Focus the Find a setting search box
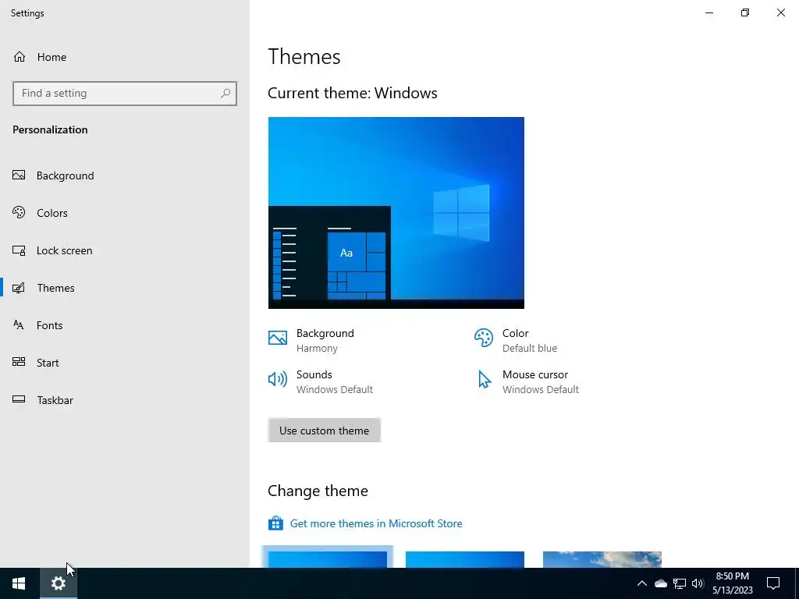Viewport: 799px width, 599px height. pos(125,94)
